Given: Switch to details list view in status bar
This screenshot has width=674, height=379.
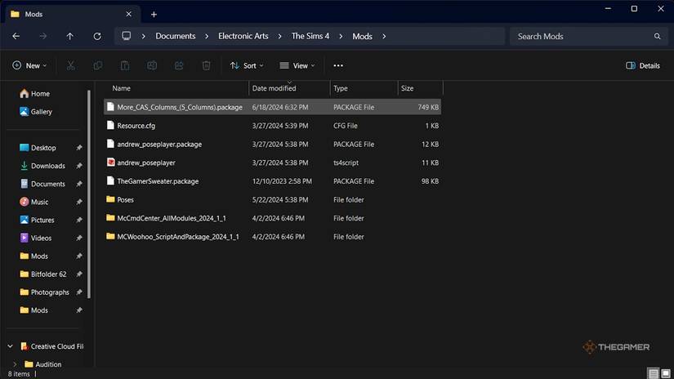Looking at the screenshot, I should (653, 373).
